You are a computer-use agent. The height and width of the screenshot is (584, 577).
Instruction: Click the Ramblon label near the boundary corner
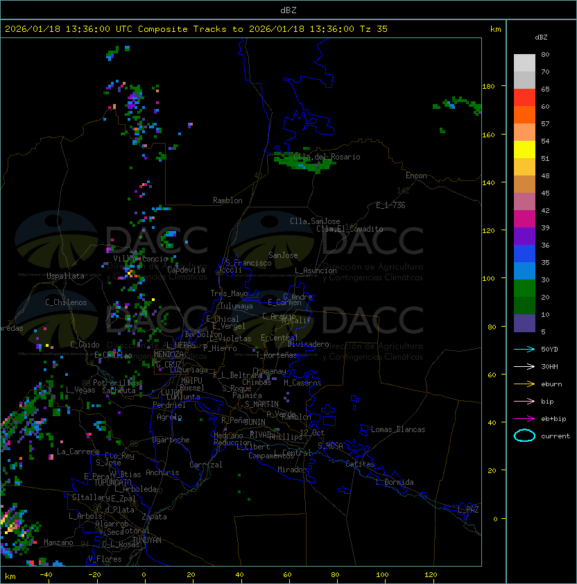tap(227, 200)
